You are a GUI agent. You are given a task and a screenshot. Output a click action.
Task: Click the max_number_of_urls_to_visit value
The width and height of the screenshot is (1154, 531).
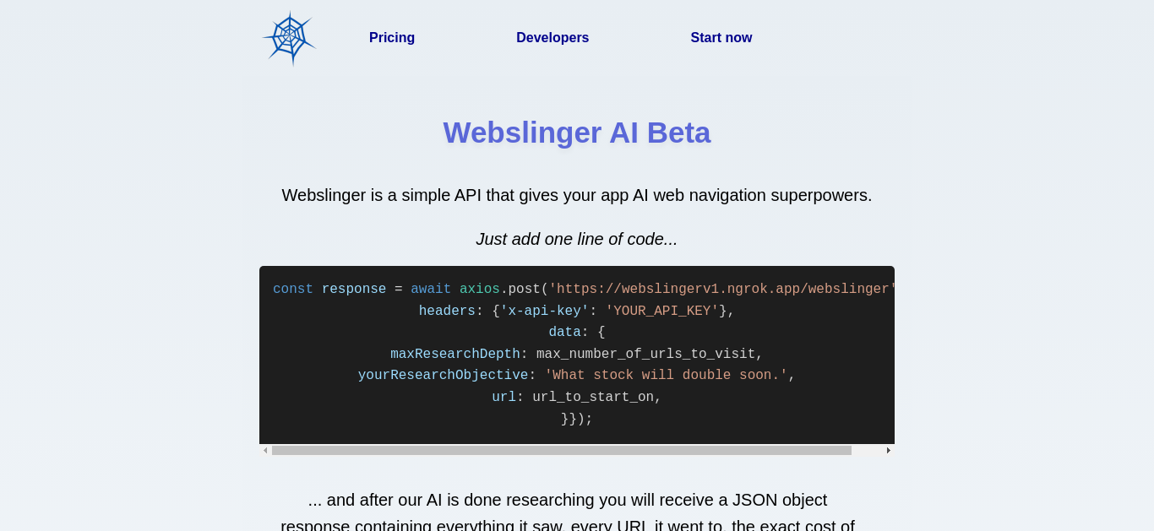tap(645, 355)
